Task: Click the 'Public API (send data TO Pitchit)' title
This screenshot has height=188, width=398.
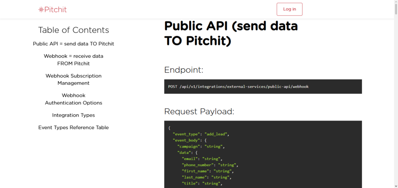Action: (x=231, y=34)
